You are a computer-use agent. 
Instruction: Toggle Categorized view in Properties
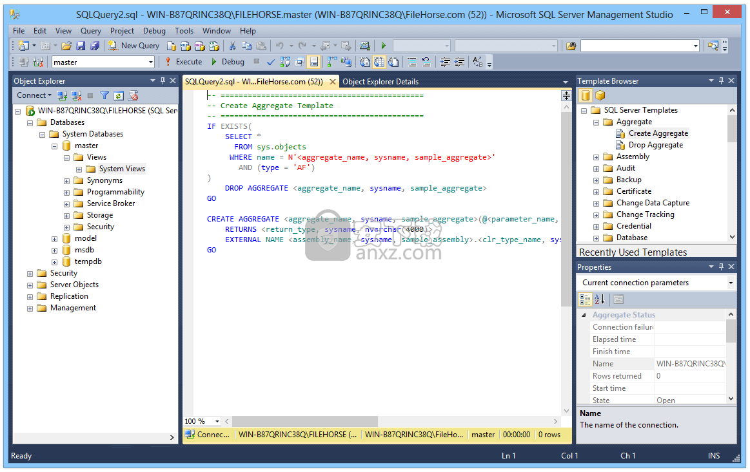[x=585, y=299]
